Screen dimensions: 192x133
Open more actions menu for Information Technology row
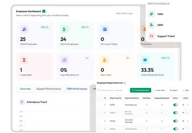[188, 121]
